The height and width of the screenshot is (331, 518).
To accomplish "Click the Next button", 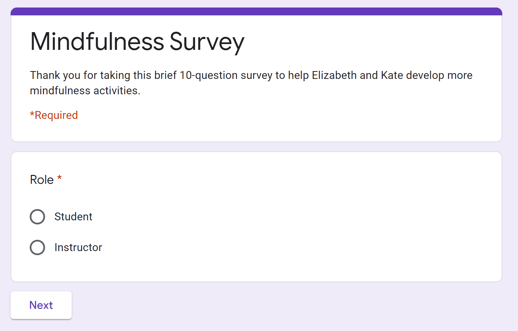I will pyautogui.click(x=41, y=305).
